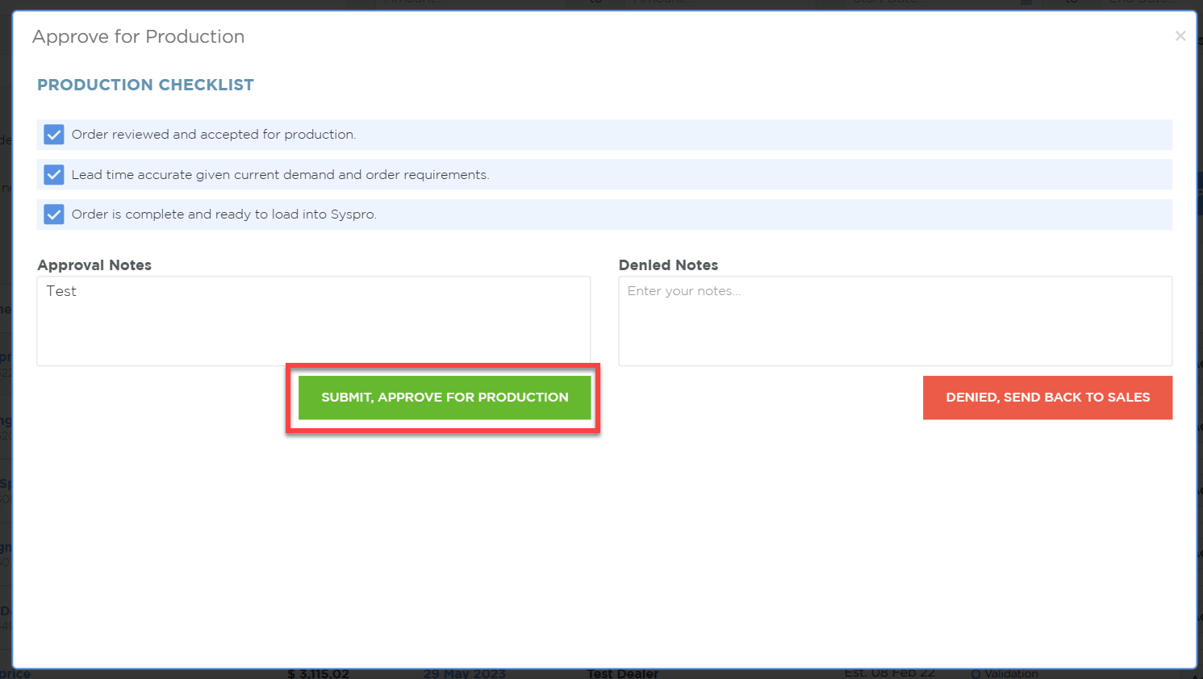
Task: Uncheck 'Order is complete and ready' checkbox
Action: (x=54, y=215)
